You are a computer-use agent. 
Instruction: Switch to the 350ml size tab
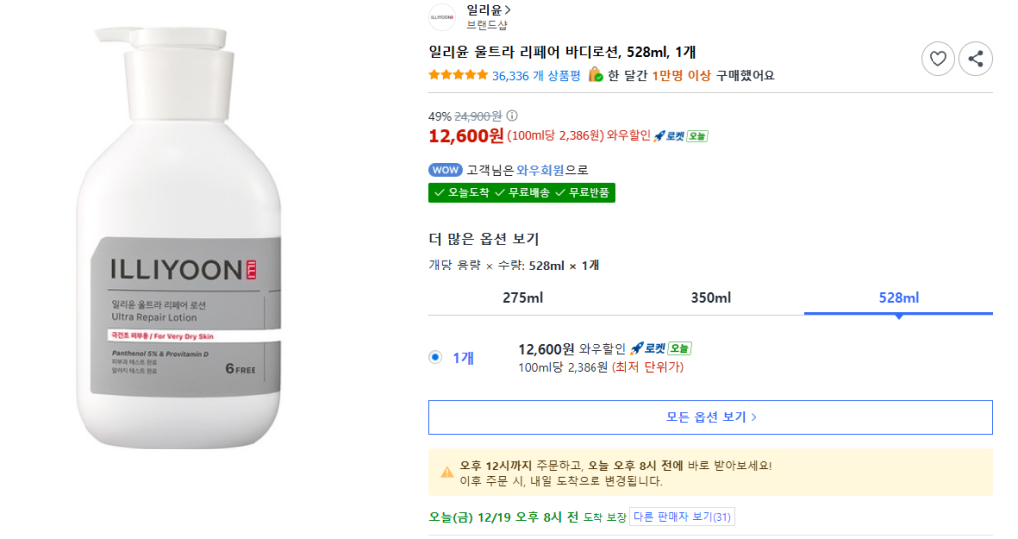tap(710, 298)
